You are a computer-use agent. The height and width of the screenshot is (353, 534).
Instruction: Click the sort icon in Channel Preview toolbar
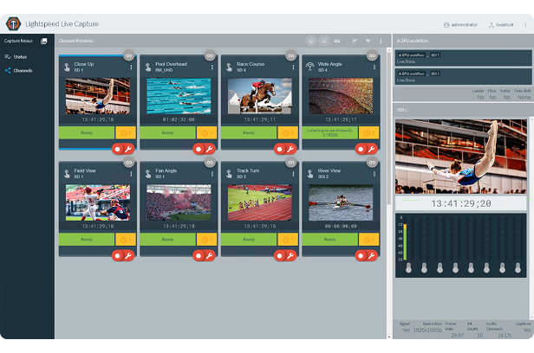click(x=355, y=41)
